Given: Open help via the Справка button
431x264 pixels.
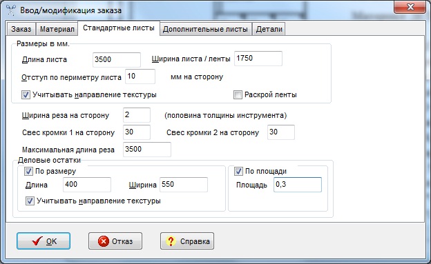Looking at the screenshot, I should click(187, 241).
